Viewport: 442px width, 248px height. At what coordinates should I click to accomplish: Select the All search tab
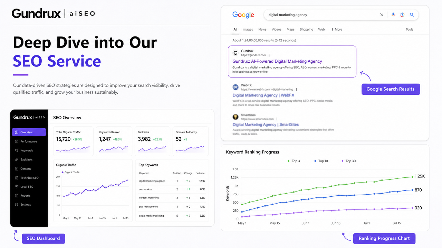click(x=235, y=30)
